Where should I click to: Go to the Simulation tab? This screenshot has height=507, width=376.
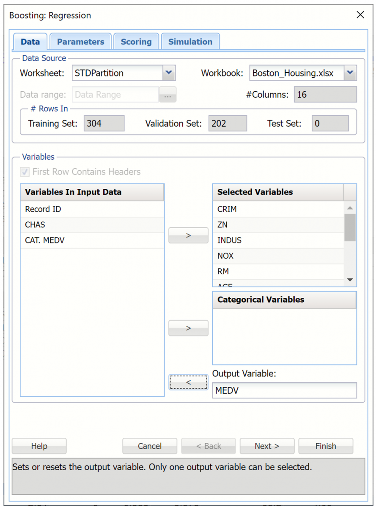(x=190, y=42)
